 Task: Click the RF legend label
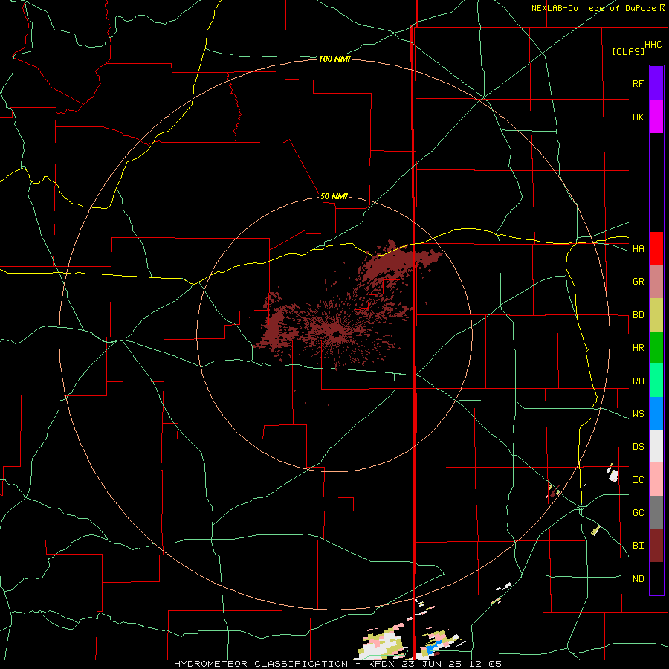tap(638, 83)
